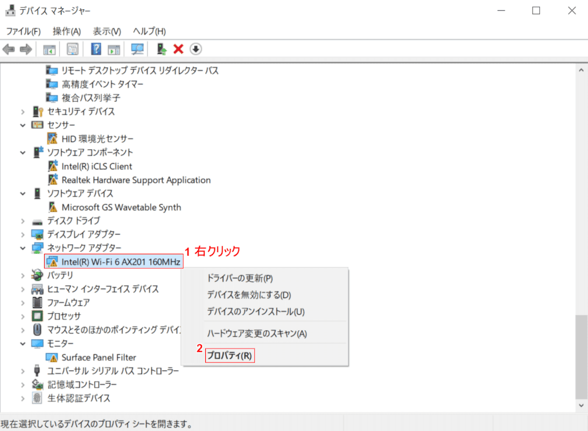
Task: Select Surface Panel Filter item
Action: tap(99, 358)
